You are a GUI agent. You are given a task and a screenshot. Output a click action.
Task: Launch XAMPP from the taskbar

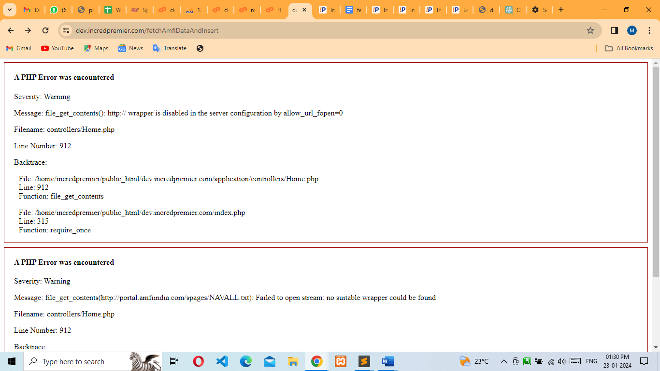point(341,361)
